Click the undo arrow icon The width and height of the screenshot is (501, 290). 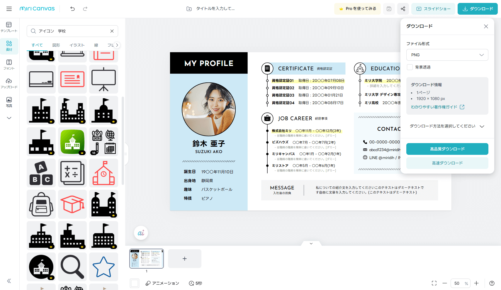click(72, 9)
